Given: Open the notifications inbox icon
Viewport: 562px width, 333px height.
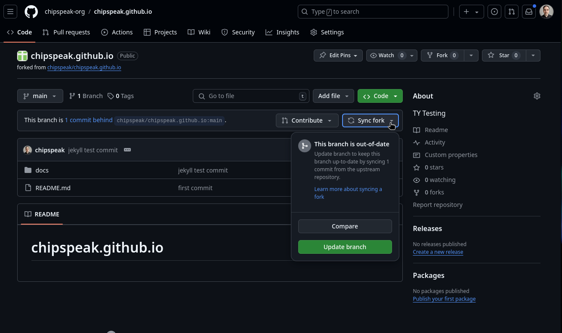Looking at the screenshot, I should [529, 12].
